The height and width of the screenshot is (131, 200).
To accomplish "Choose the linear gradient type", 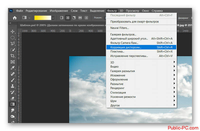I will 62,18.
